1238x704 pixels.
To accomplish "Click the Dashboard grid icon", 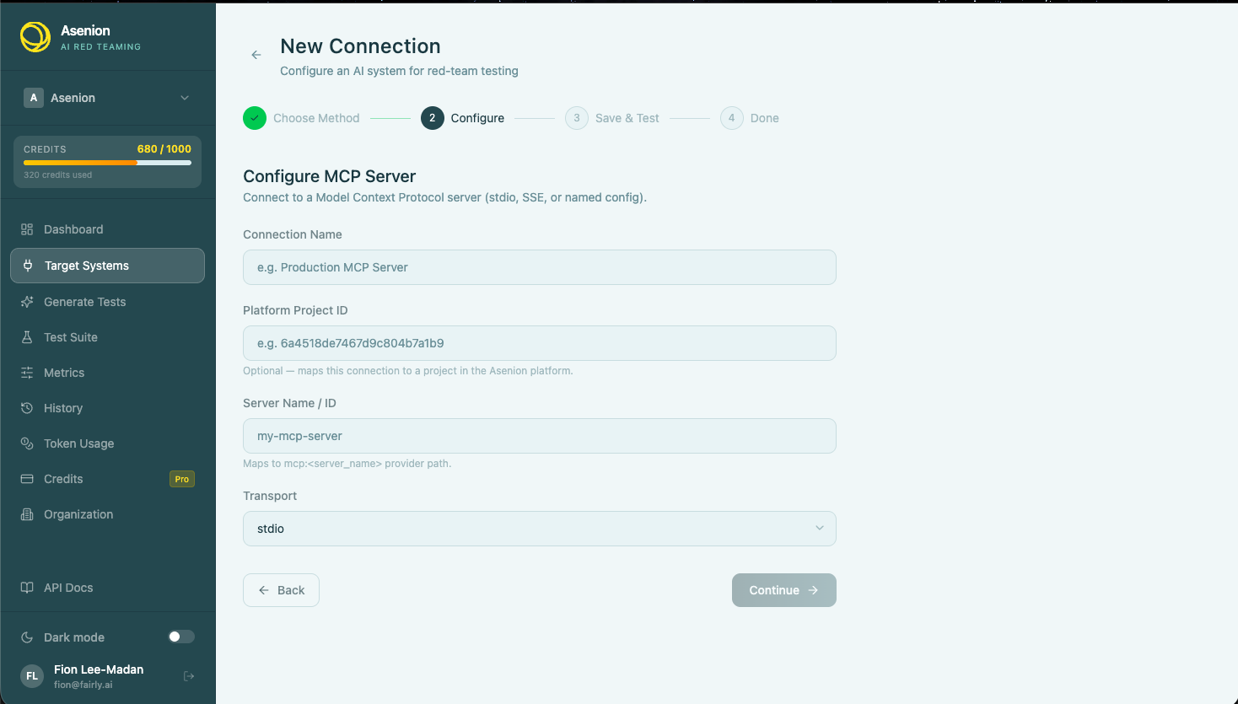I will tap(27, 229).
